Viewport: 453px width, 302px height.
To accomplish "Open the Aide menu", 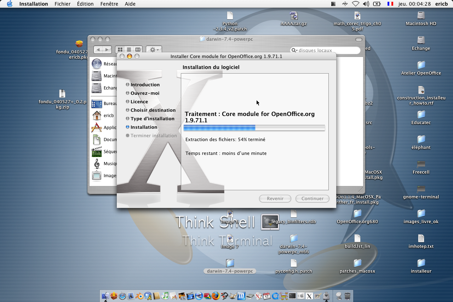I will [130, 4].
